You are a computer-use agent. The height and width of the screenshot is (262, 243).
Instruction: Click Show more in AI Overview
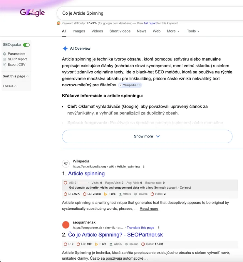pyautogui.click(x=147, y=136)
